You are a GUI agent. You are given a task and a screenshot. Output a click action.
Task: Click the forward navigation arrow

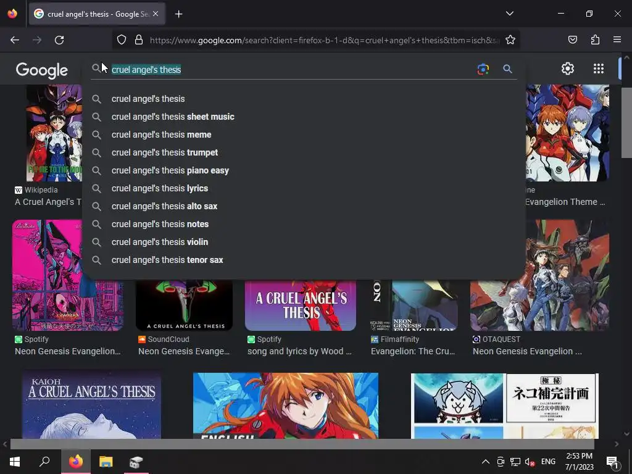point(37,40)
